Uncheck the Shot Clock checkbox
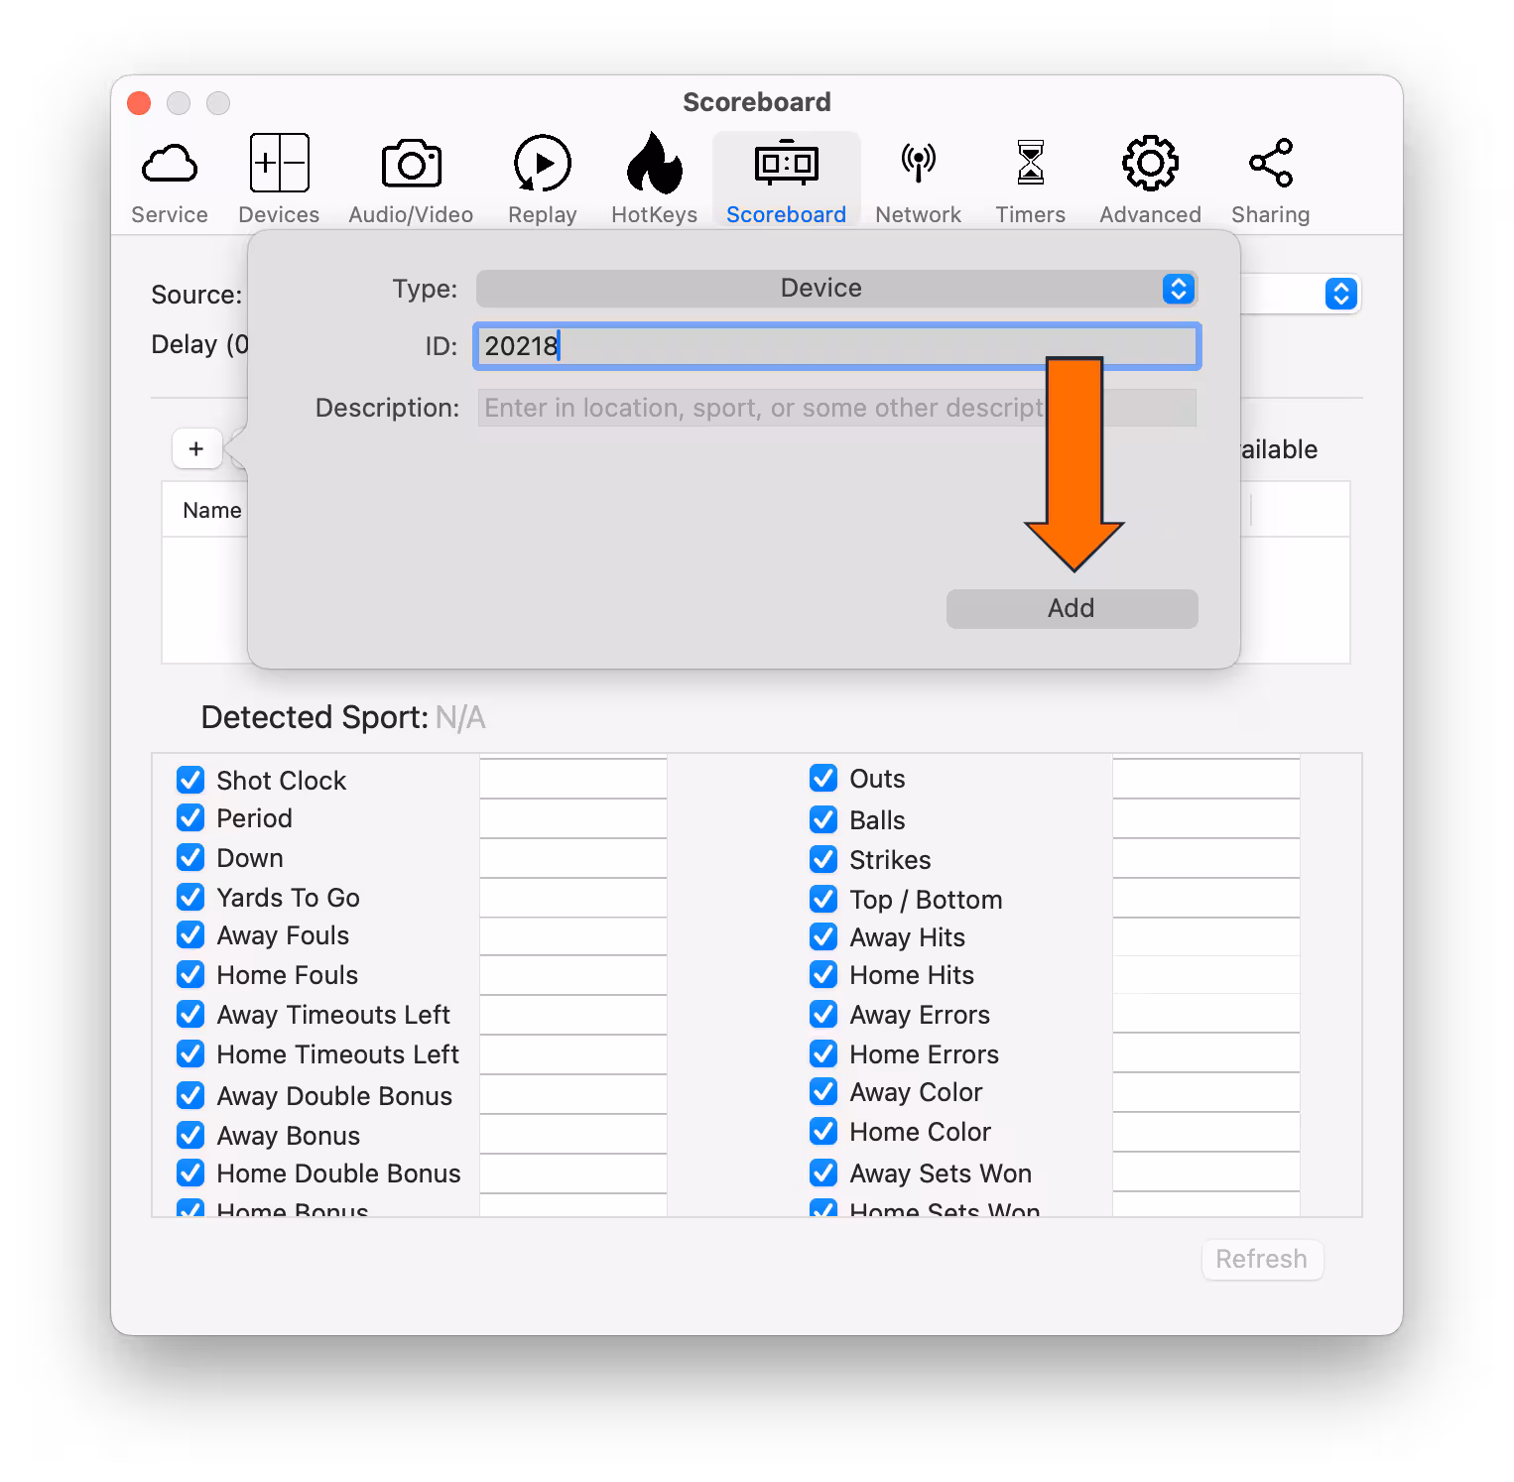1514x1482 pixels. [190, 780]
